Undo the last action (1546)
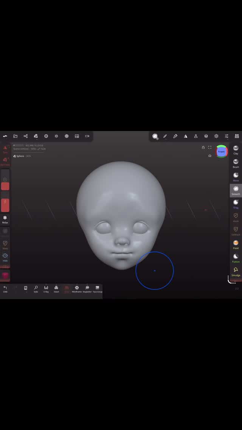The width and height of the screenshot is (242, 430). [5, 289]
